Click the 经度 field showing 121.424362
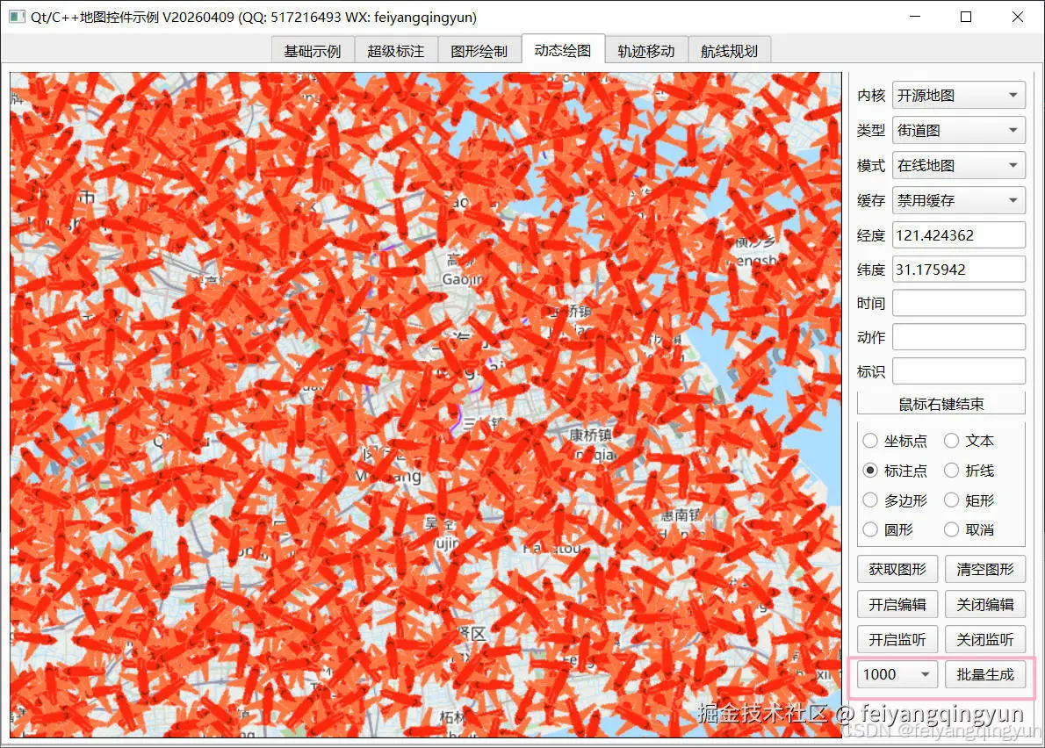 (x=958, y=235)
